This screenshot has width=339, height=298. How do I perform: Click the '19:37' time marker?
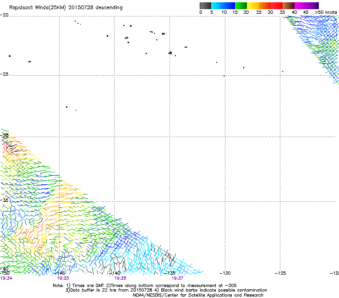click(177, 278)
